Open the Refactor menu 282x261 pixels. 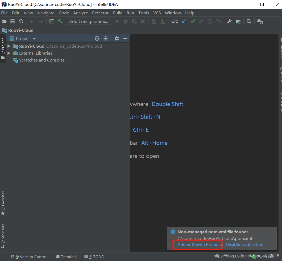click(x=100, y=13)
